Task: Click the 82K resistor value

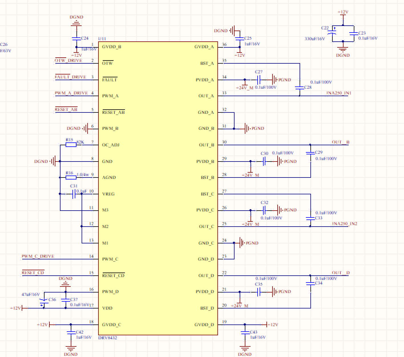Action: click(80, 142)
